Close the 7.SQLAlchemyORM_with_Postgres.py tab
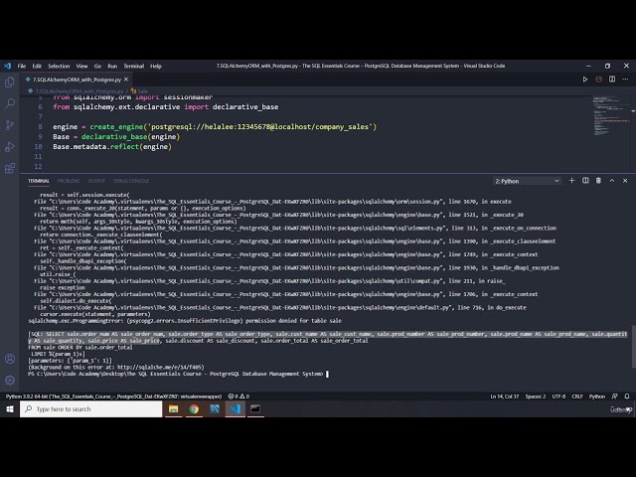This screenshot has width=636, height=477. pyautogui.click(x=126, y=79)
